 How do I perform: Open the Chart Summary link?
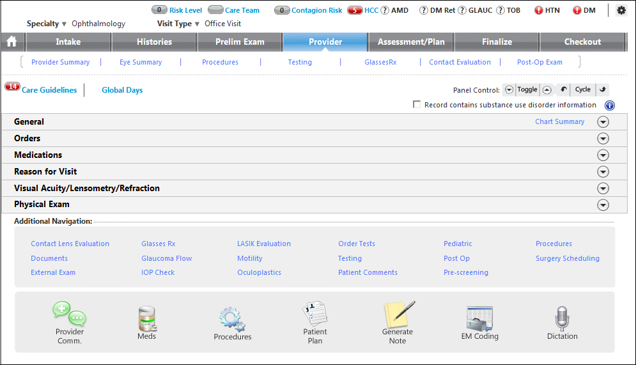[x=560, y=121]
